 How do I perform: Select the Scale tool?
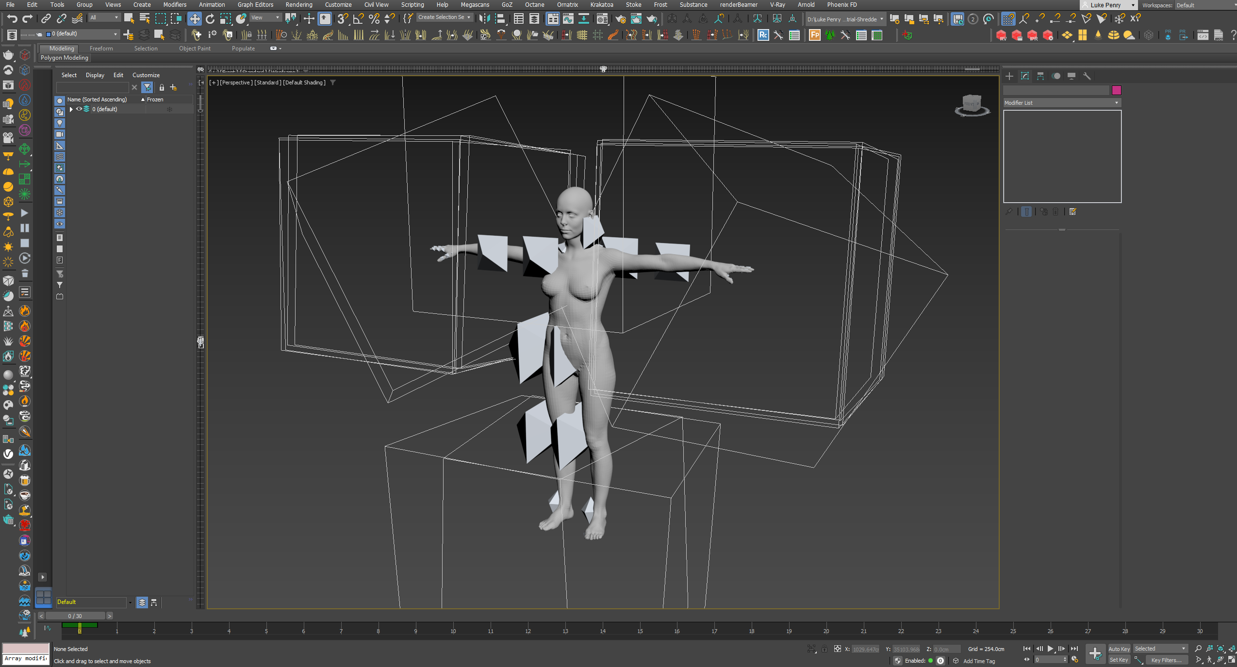tap(225, 19)
